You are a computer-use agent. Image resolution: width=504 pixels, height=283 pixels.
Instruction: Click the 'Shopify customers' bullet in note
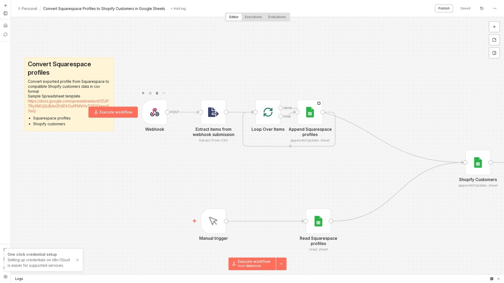(49, 124)
